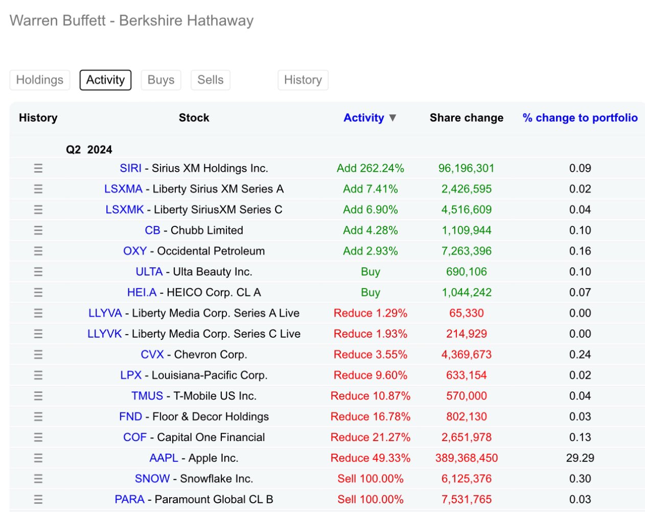
Task: Click 'Reduce 21.27%' for Capital One
Action: click(371, 437)
